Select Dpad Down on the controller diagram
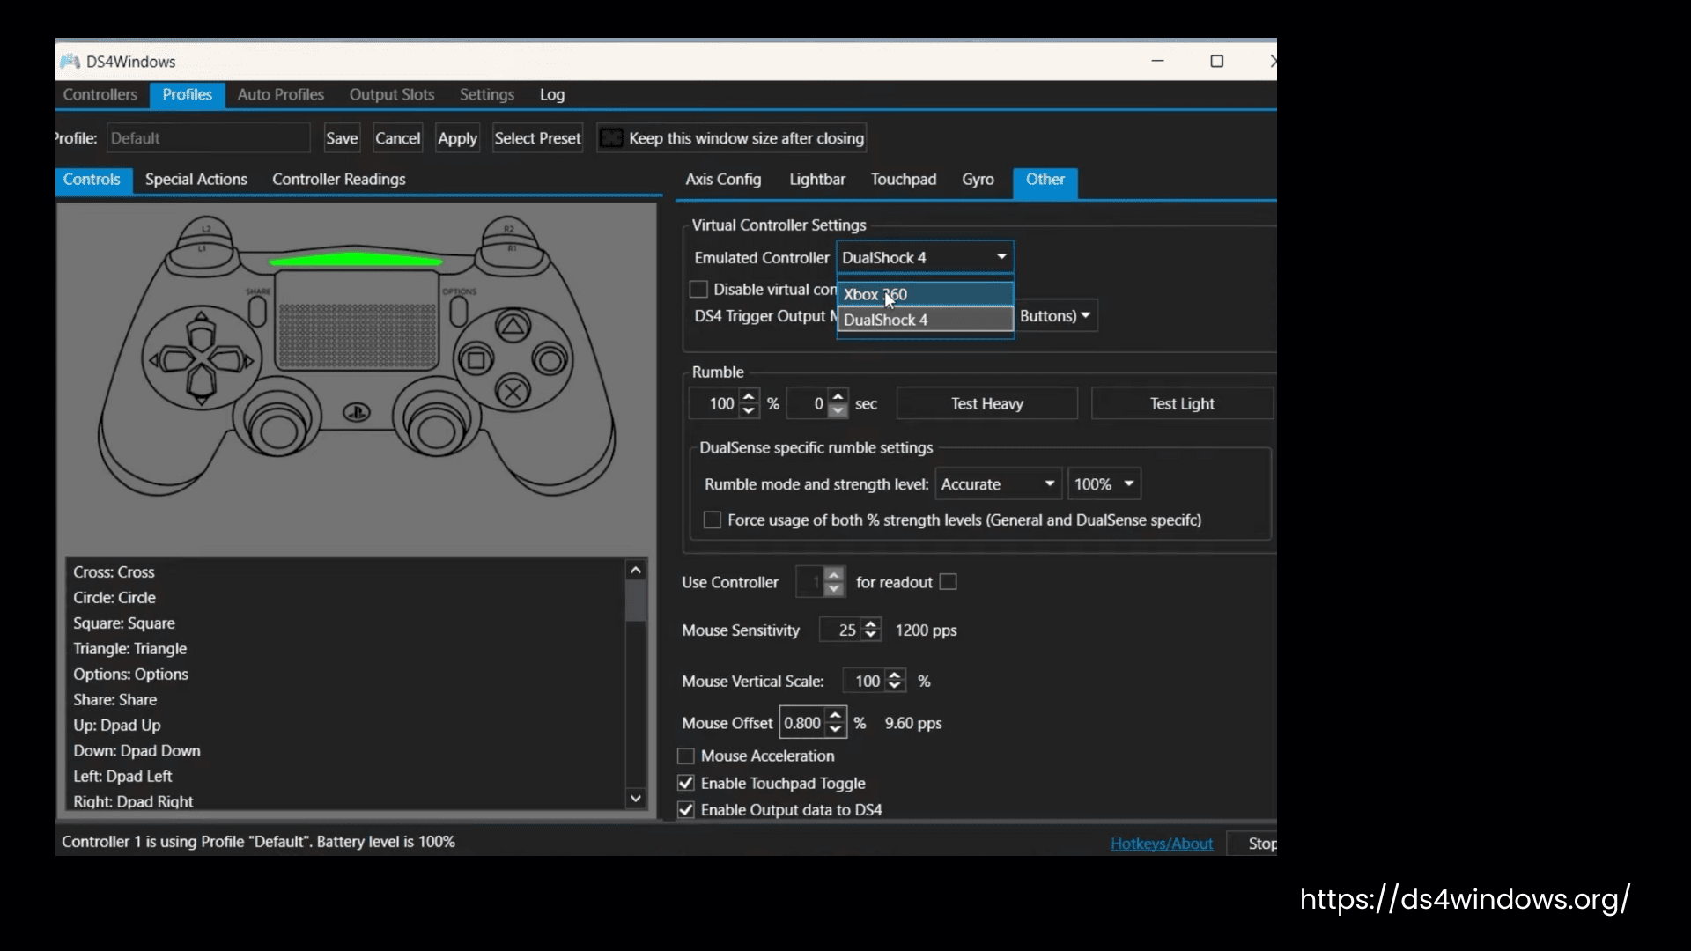The width and height of the screenshot is (1691, 951). (x=201, y=387)
